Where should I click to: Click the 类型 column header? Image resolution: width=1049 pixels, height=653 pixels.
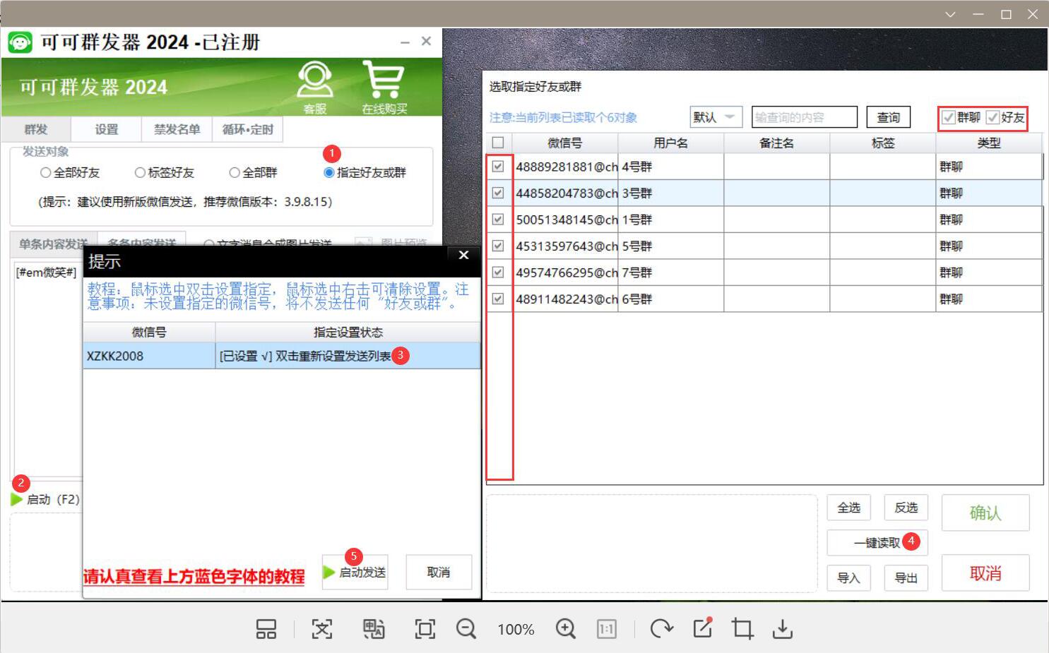coord(989,143)
